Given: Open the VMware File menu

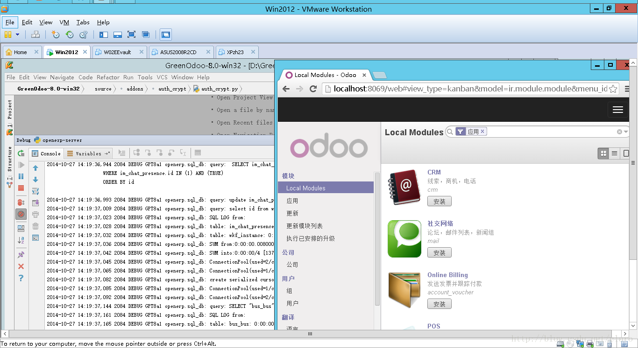Looking at the screenshot, I should coord(10,22).
